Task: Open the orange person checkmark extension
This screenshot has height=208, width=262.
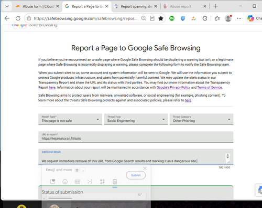Action: tap(193, 18)
